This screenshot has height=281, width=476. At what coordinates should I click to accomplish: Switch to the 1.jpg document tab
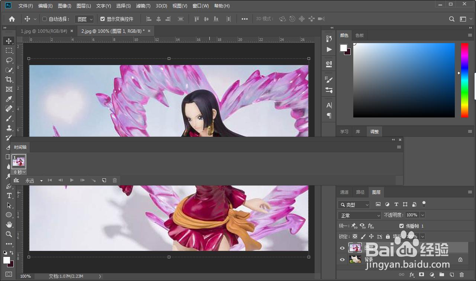tap(44, 31)
